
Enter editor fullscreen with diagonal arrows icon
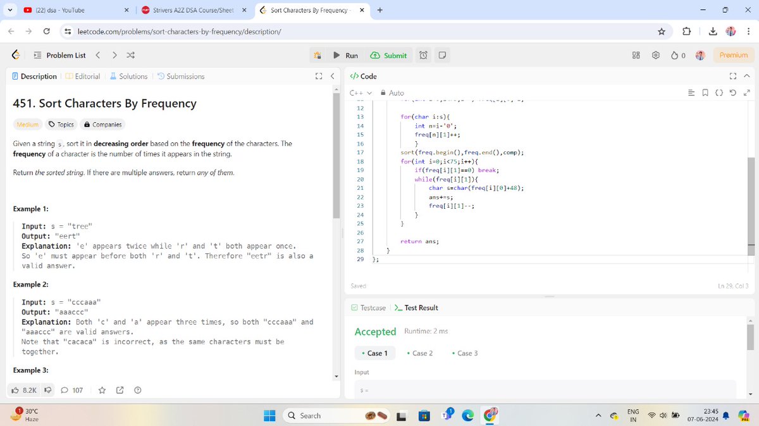pyautogui.click(x=747, y=93)
